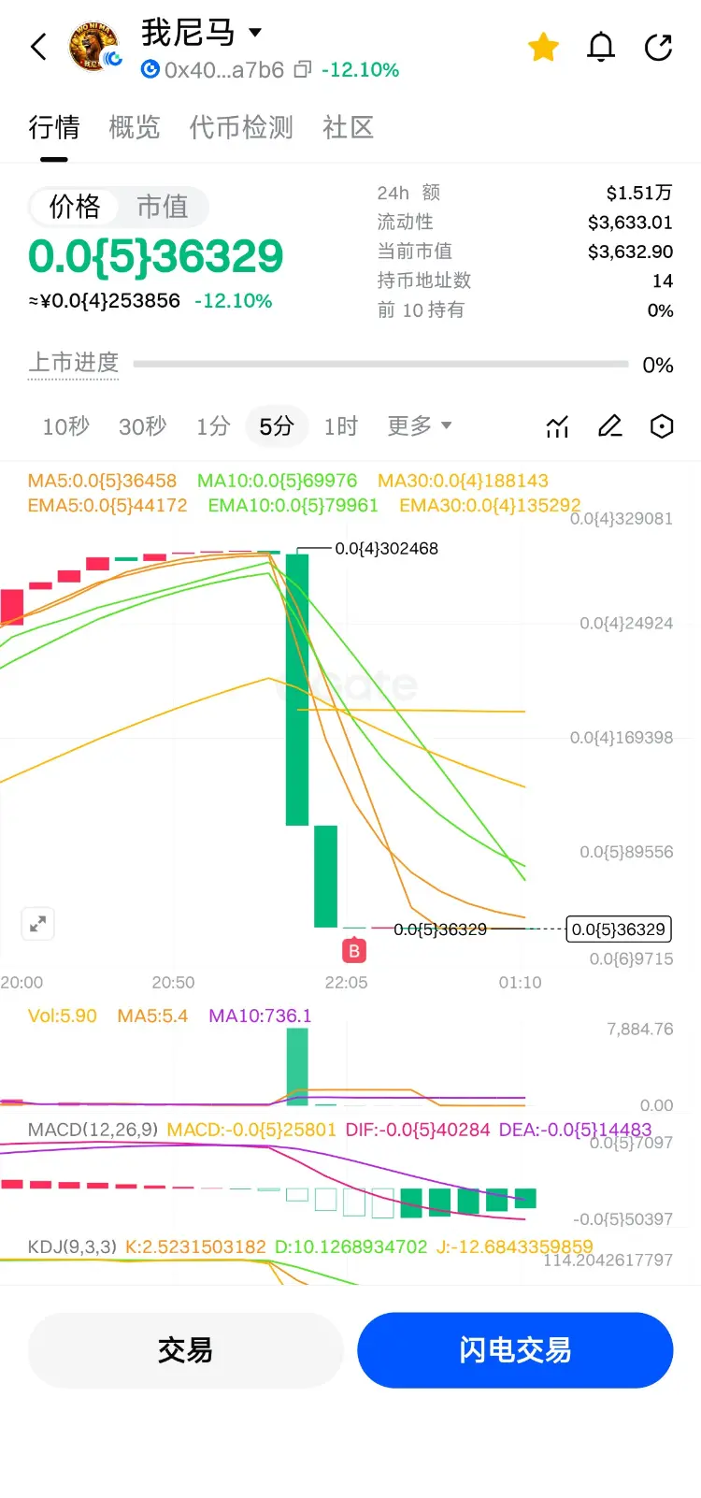Tap the share icon
This screenshot has height=1498, width=701.
659,47
